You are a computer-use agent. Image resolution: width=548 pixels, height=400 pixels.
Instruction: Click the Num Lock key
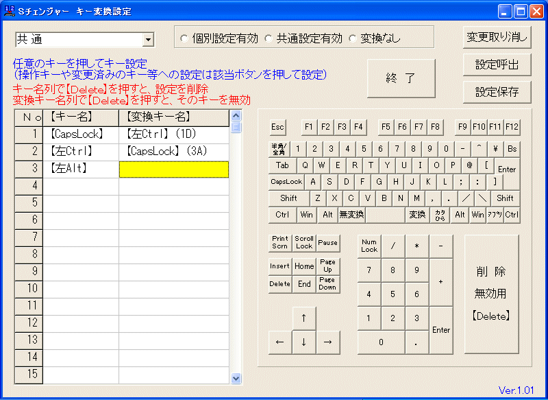tap(369, 246)
